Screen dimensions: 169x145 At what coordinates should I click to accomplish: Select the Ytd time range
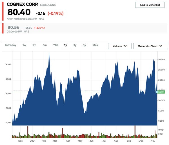pyautogui.click(x=55, y=45)
